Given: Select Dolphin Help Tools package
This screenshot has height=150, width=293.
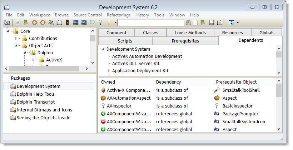Looking at the screenshot, I should (x=35, y=94).
